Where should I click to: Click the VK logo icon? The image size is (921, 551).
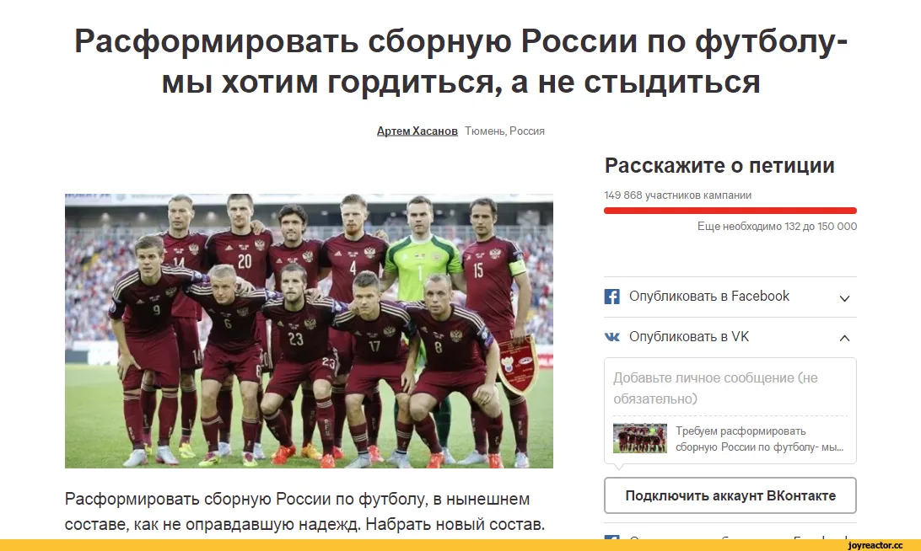(611, 337)
